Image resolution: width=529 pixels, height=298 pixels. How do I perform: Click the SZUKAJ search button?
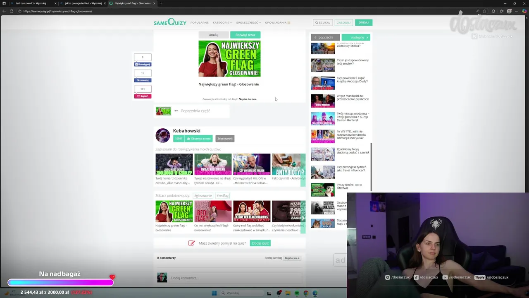click(x=322, y=22)
